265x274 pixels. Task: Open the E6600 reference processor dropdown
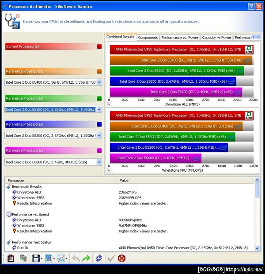(x=99, y=162)
